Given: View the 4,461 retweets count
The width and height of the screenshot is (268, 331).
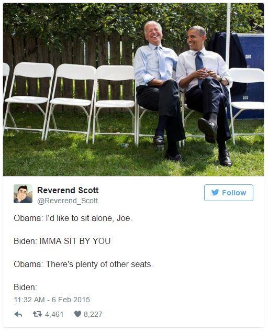Looking at the screenshot, I should tap(54, 314).
